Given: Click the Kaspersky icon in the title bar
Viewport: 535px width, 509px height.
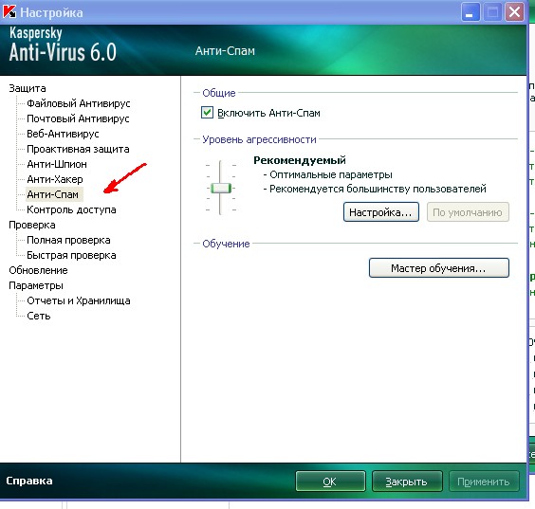Looking at the screenshot, I should click(x=9, y=11).
